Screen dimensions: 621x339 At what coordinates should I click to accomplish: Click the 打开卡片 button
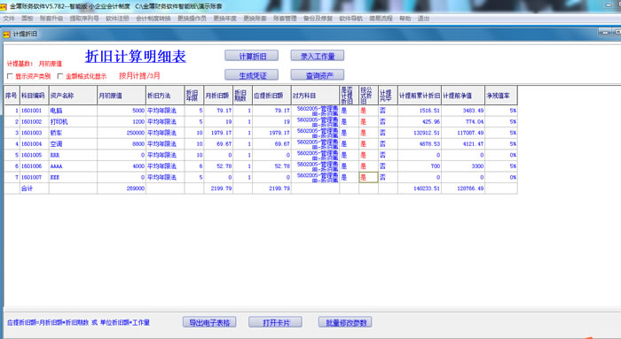click(x=275, y=322)
